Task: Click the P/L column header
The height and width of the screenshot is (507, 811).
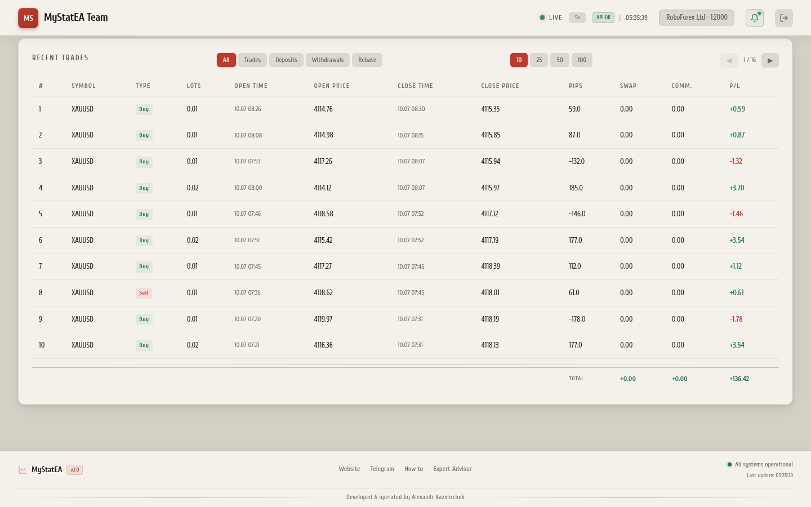Action: click(734, 86)
